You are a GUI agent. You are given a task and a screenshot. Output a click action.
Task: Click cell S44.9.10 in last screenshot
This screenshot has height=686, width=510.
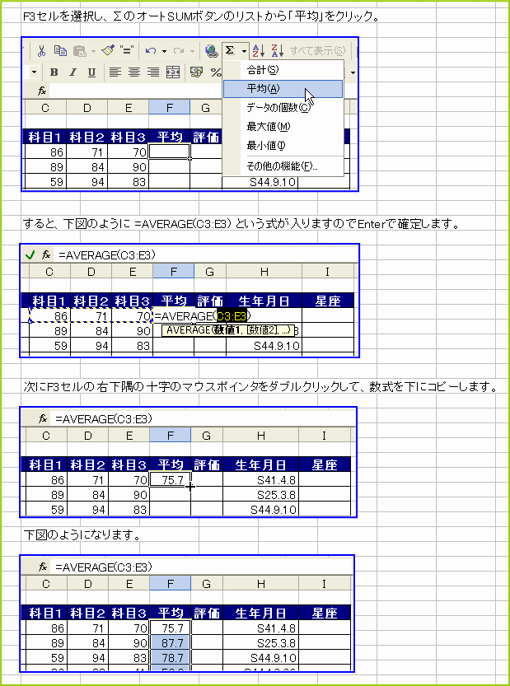[x=260, y=657]
